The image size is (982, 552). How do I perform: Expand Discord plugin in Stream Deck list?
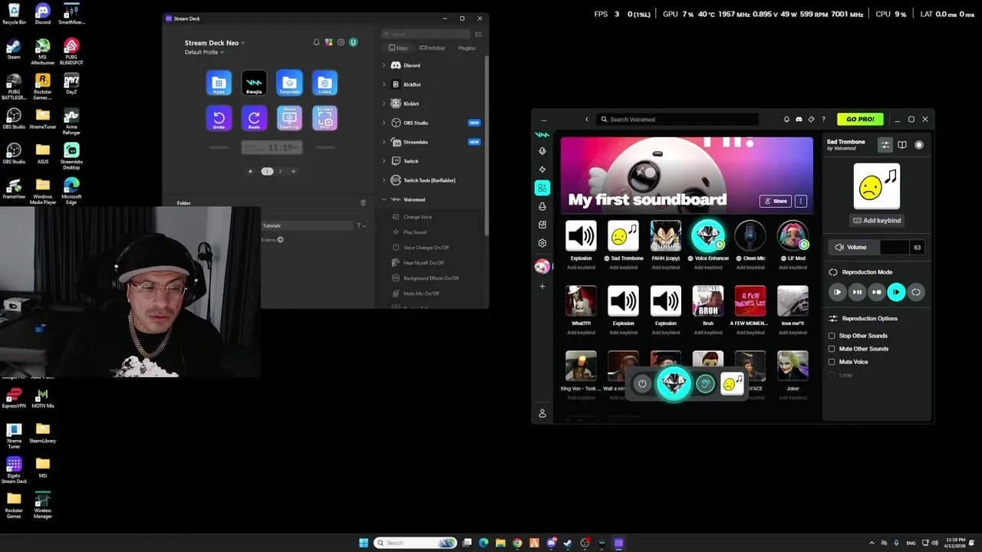coord(384,65)
